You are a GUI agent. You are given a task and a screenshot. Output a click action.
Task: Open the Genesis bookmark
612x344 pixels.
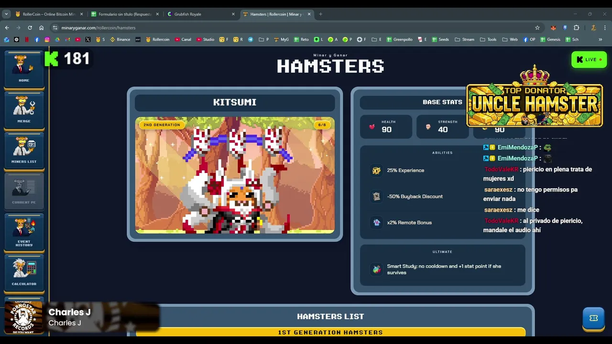[550, 40]
